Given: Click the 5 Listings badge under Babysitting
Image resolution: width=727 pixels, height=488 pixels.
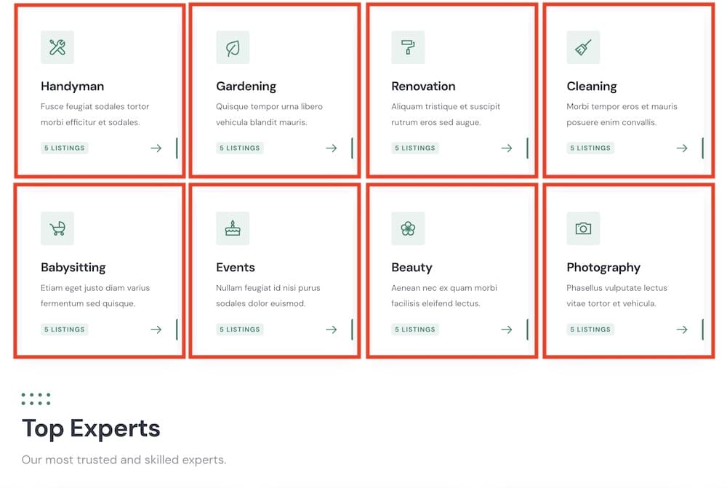Looking at the screenshot, I should coord(65,329).
